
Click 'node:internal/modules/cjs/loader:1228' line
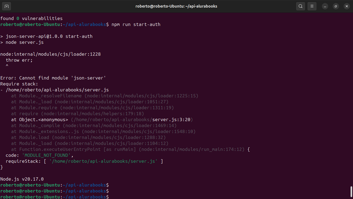click(51, 54)
